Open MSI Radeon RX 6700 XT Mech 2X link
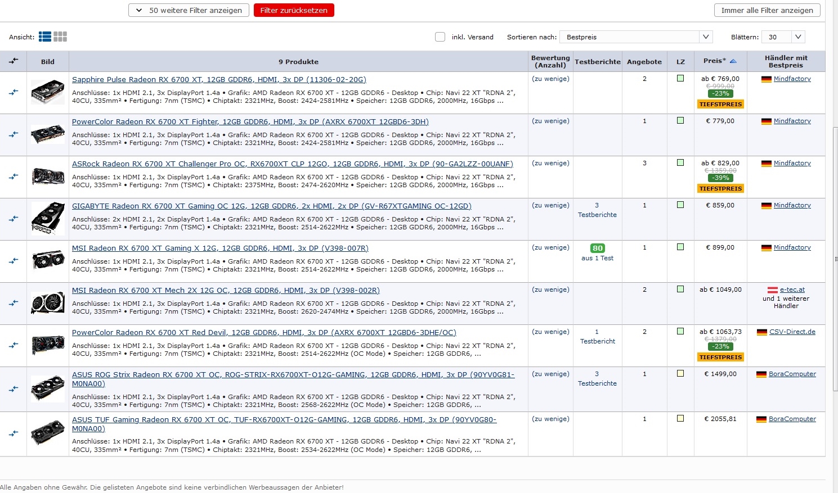The width and height of the screenshot is (838, 493). 226,291
